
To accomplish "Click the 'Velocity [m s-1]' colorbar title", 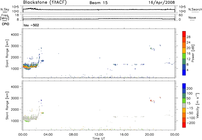I will point(197,105).
